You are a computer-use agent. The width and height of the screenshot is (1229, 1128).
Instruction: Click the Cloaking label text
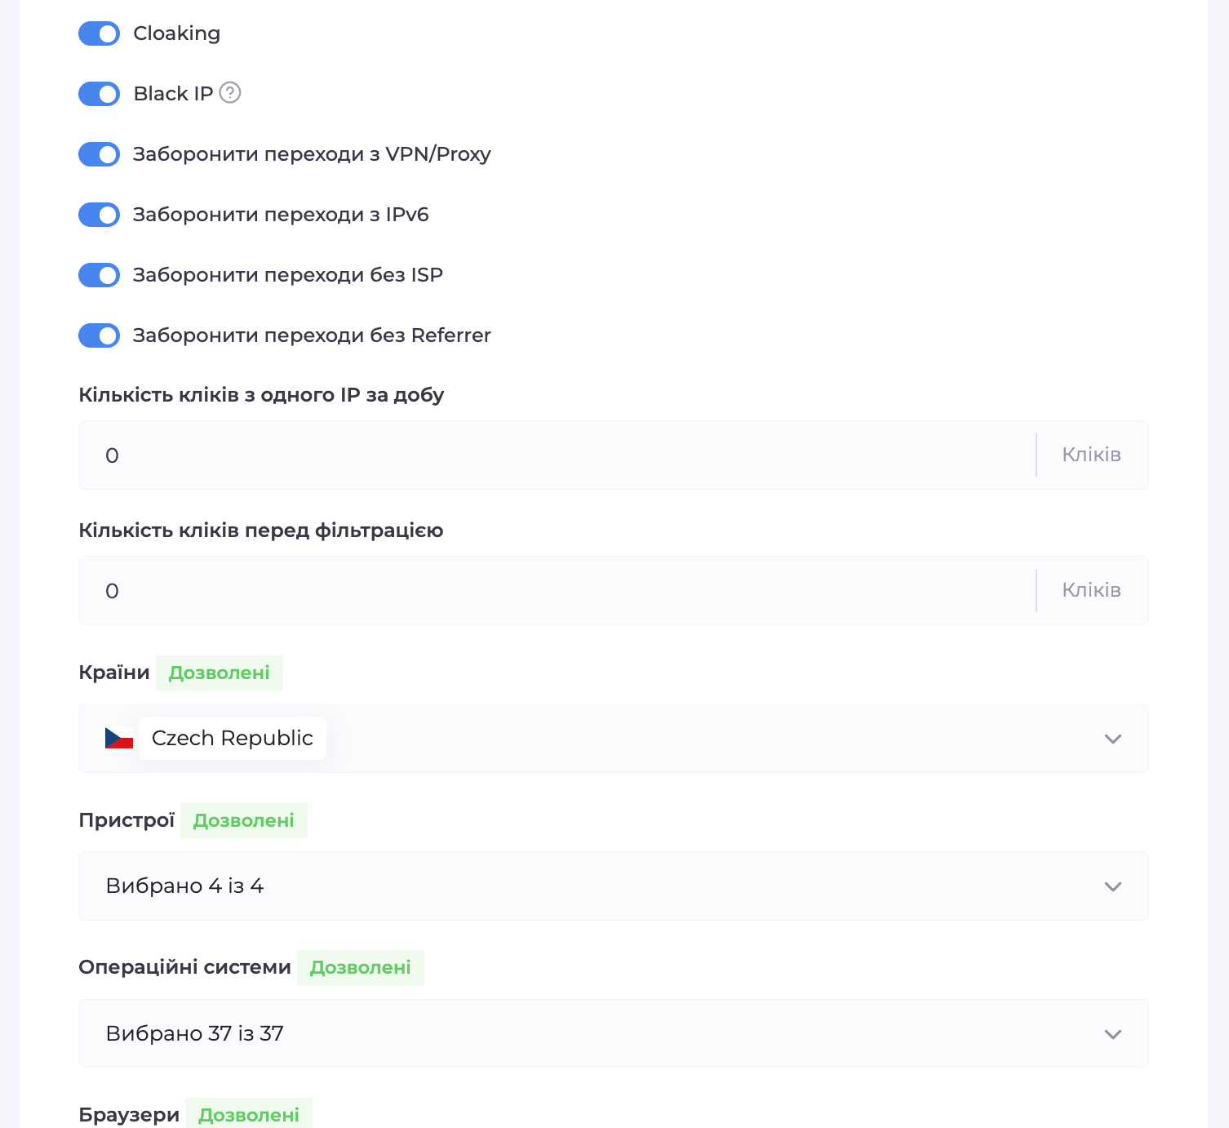176,33
